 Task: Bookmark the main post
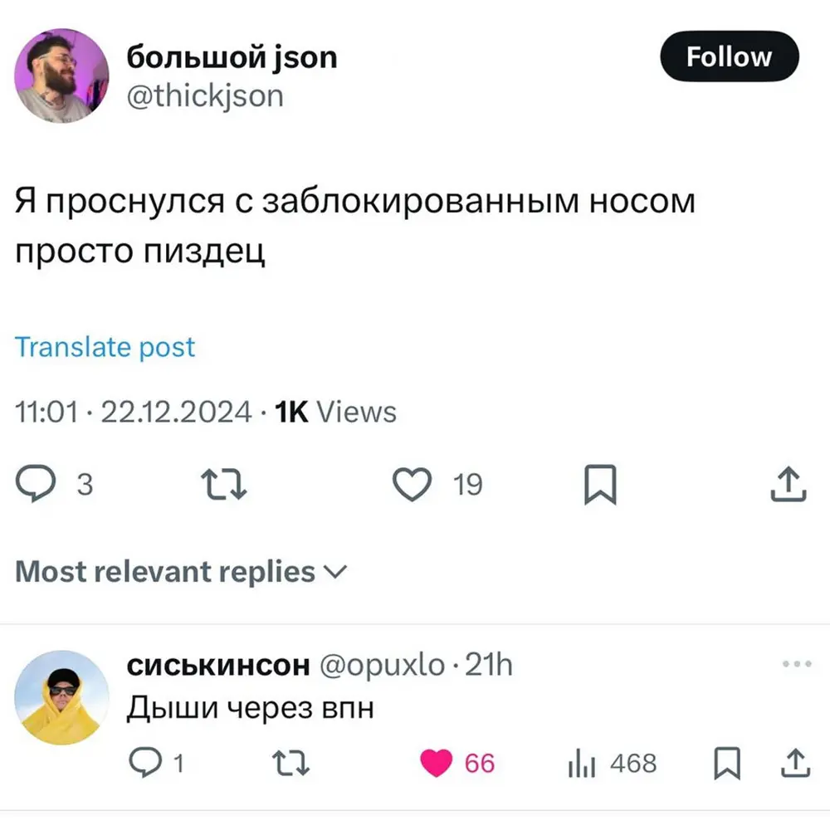click(599, 484)
